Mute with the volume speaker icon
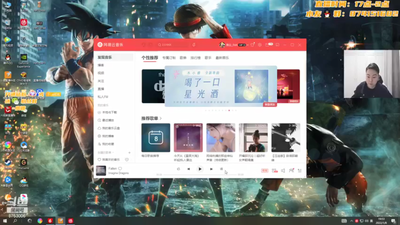Image resolution: width=400 pixels, height=225 pixels. pyautogui.click(x=283, y=170)
